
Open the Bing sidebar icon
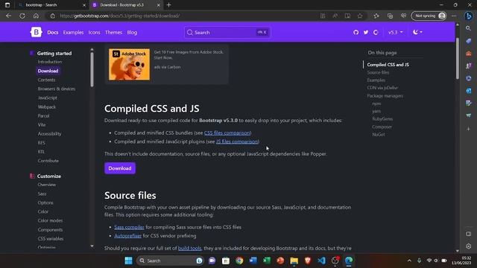click(469, 16)
